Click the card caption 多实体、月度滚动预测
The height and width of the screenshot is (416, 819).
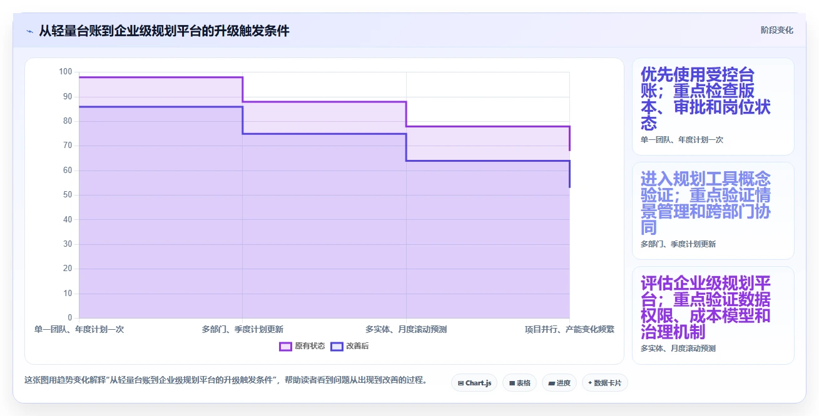(678, 349)
